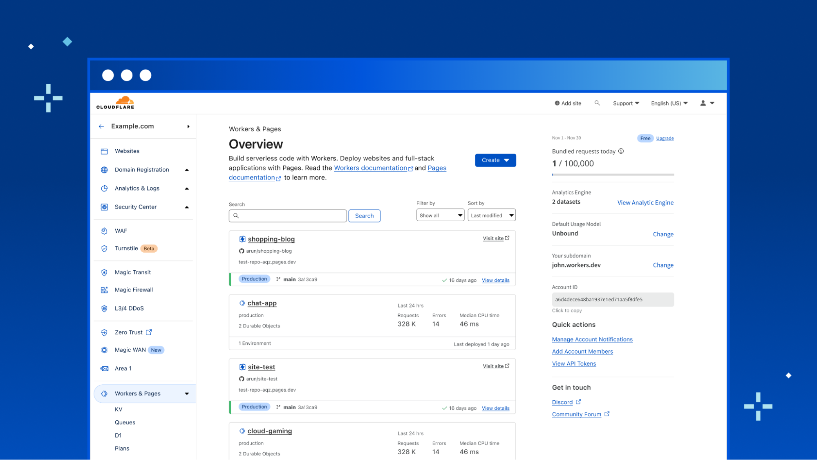Viewport: 817px width, 460px height.
Task: Toggle the Domain Registration expander arrow
Action: (x=187, y=170)
